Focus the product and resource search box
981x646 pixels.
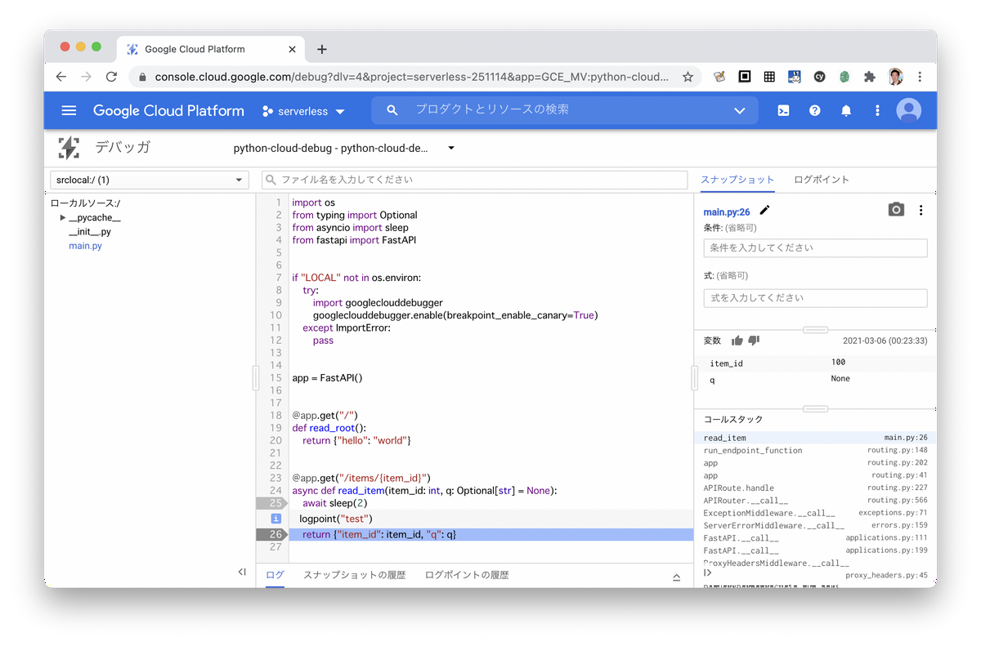(x=564, y=110)
